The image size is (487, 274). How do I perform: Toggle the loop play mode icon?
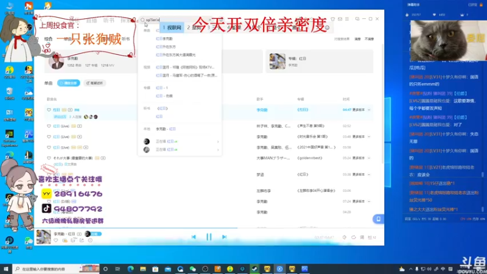pos(354,237)
